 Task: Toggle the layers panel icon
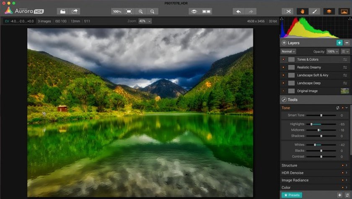pyautogui.click(x=329, y=11)
